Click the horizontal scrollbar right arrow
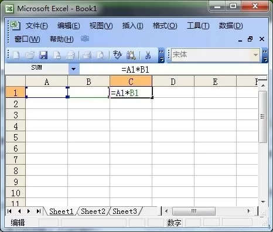 pyautogui.click(x=248, y=211)
